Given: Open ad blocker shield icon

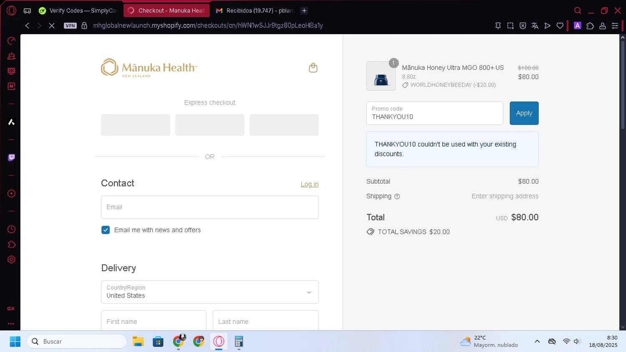Looking at the screenshot, I should 523,26.
